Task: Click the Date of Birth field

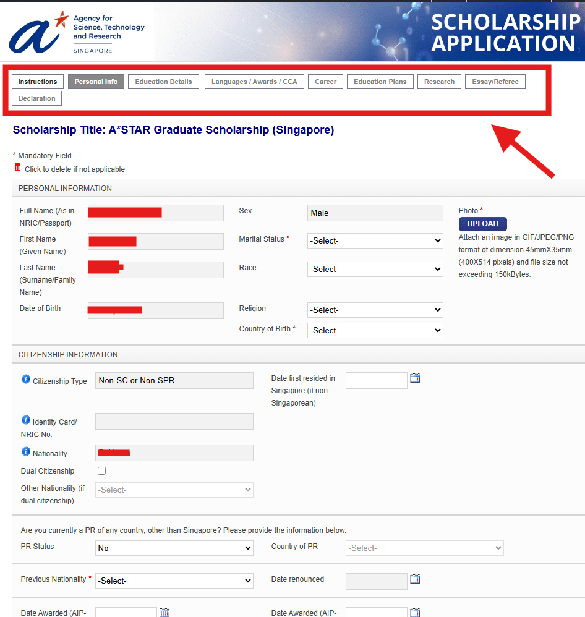Action: pyautogui.click(x=155, y=310)
